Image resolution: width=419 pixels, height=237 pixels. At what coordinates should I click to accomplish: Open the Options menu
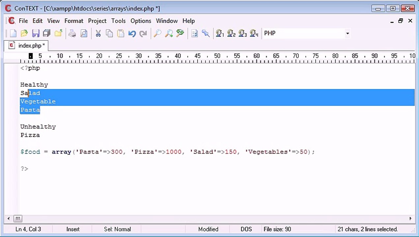coord(141,21)
